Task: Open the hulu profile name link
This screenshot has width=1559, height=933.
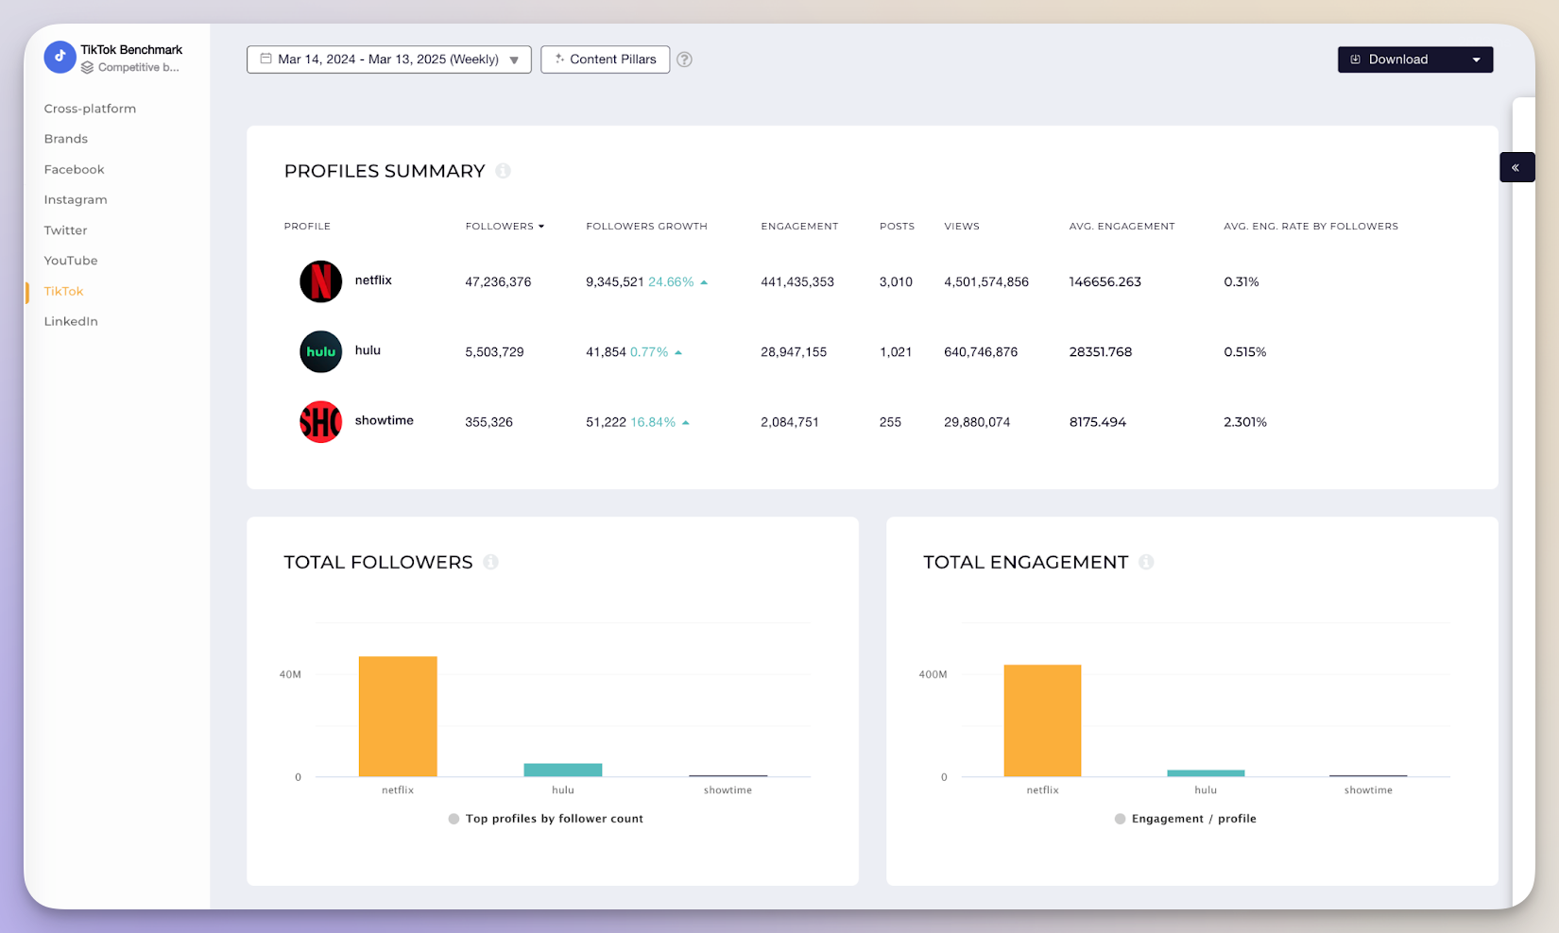Action: (x=368, y=350)
